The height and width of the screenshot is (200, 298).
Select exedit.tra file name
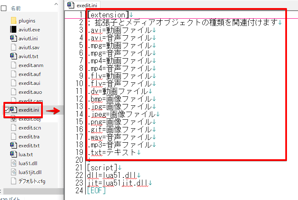click(29, 137)
